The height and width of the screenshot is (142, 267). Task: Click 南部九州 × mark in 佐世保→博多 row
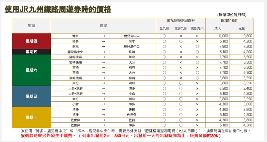[x=197, y=125]
